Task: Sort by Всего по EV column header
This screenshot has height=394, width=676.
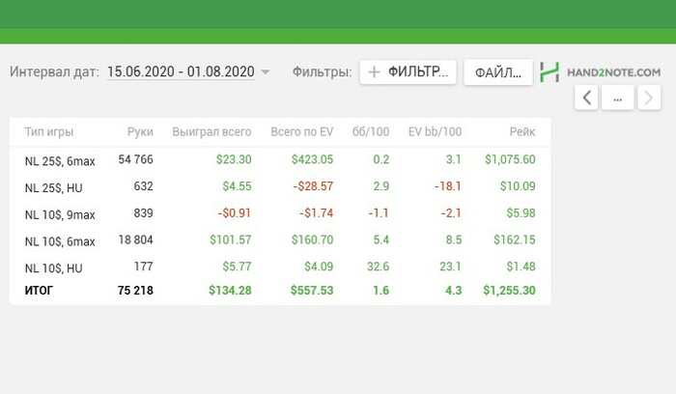Action: [301, 131]
